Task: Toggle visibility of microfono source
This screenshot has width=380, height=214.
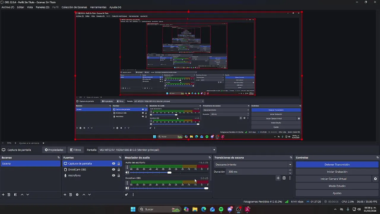Action: (113, 175)
